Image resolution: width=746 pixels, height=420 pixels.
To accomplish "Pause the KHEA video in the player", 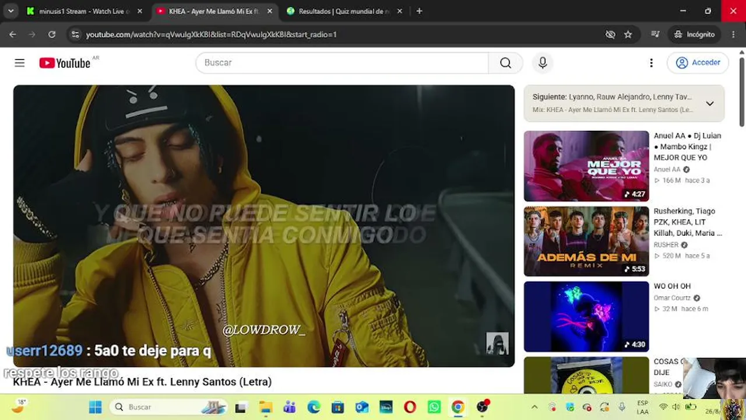I will (x=264, y=226).
